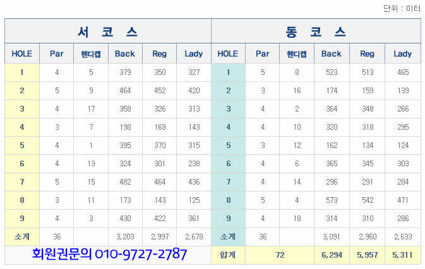
Task: Select the 합계 total label cell
Action: (x=228, y=255)
